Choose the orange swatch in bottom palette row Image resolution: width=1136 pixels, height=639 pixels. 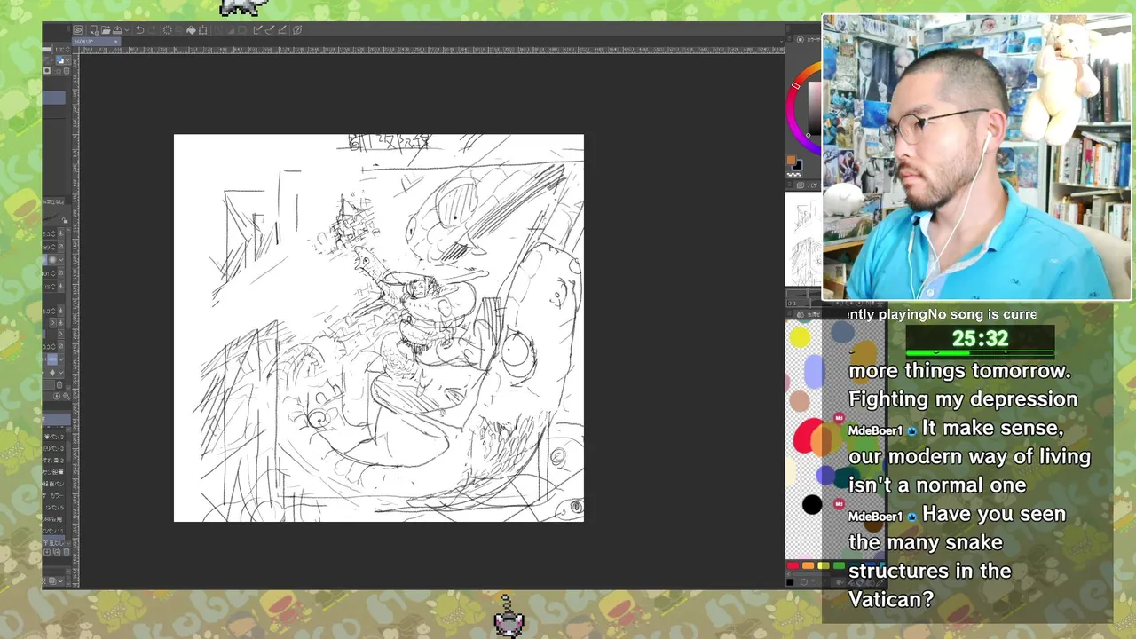(808, 565)
